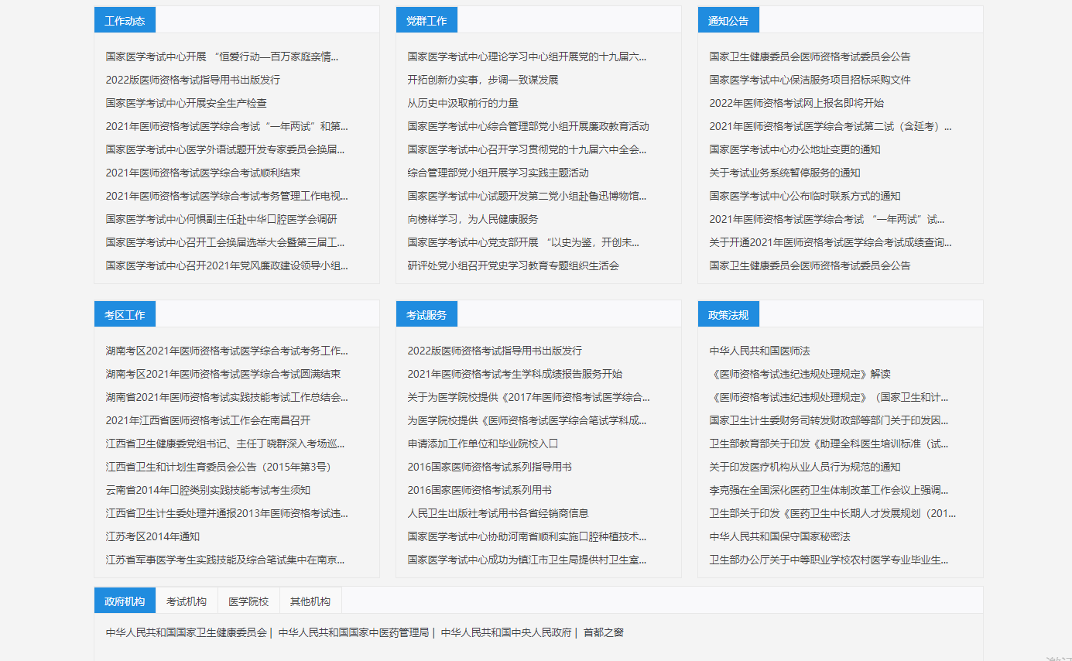
Task: Open the 工作动态 section header
Action: coord(125,21)
